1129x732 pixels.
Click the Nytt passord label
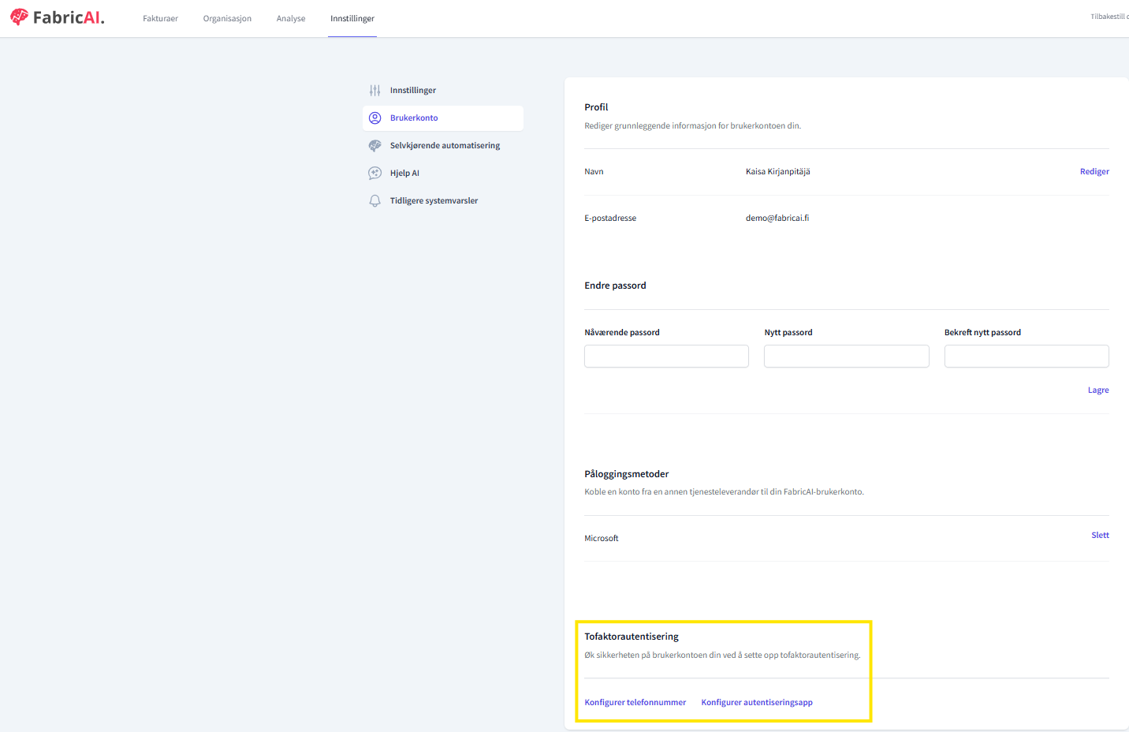coord(788,333)
